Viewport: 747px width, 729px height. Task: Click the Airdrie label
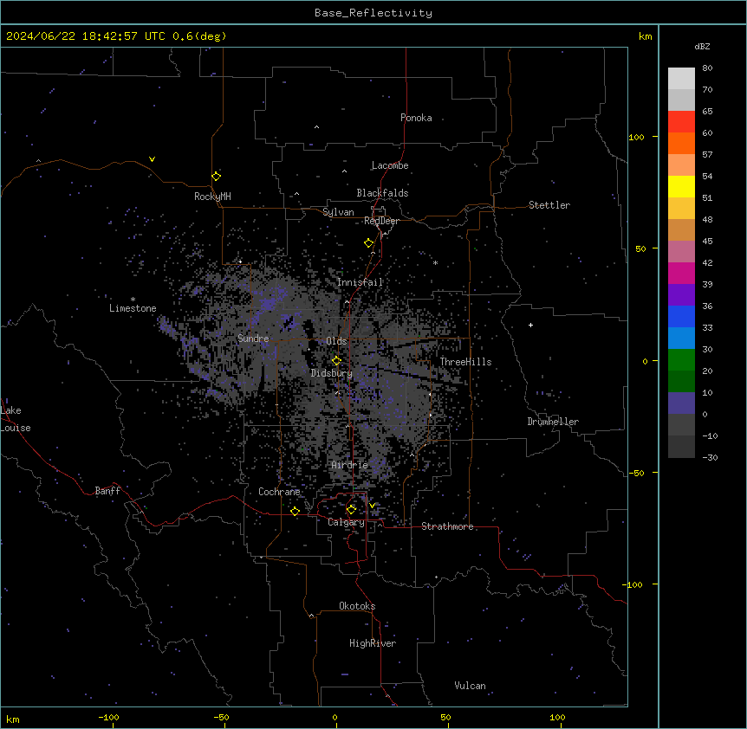click(x=349, y=465)
